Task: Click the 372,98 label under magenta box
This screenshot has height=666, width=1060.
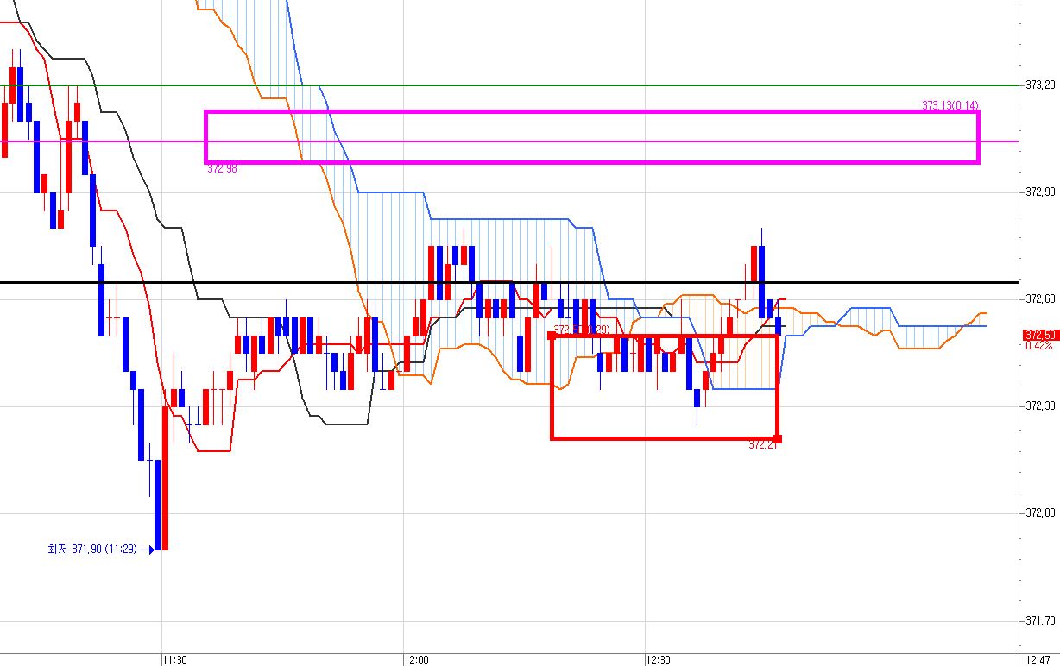Action: 222,169
